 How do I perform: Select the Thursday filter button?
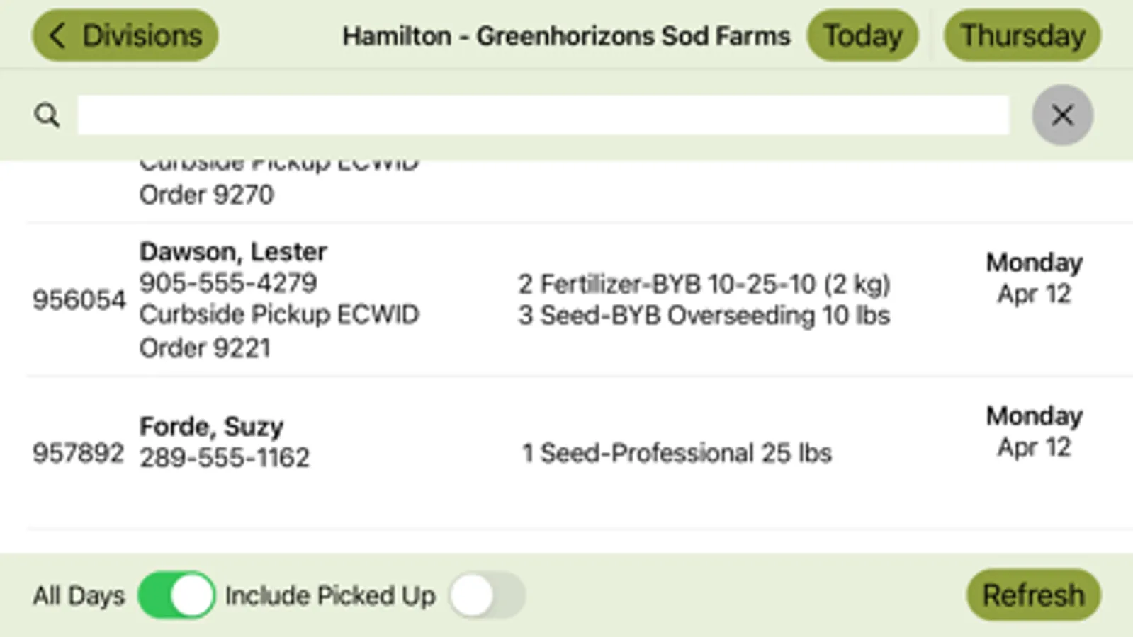[1022, 35]
